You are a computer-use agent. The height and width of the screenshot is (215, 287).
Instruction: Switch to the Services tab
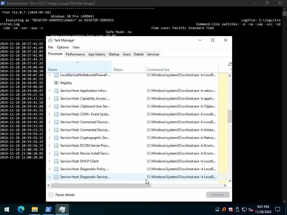(153, 54)
